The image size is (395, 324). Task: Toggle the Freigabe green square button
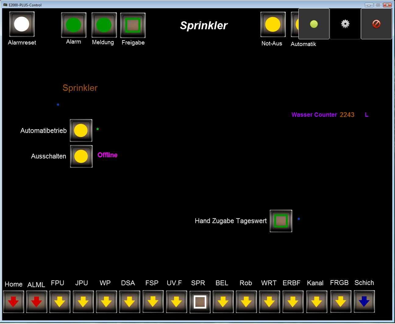pos(133,25)
